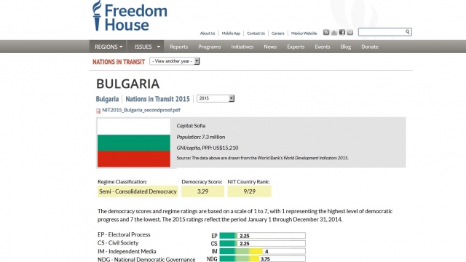
Task: Click the search magnifier icon
Action: pyautogui.click(x=408, y=32)
